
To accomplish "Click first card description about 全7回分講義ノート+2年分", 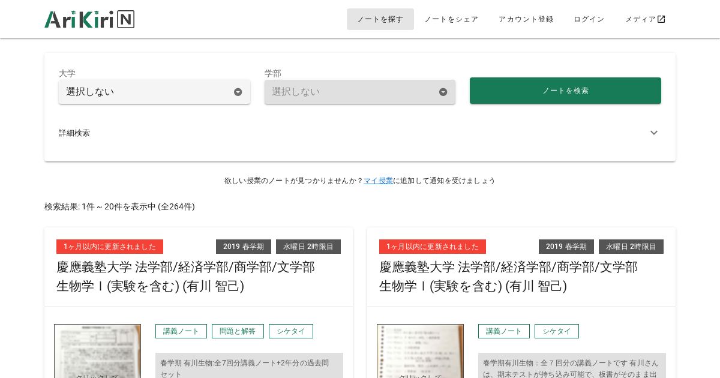I will [249, 365].
